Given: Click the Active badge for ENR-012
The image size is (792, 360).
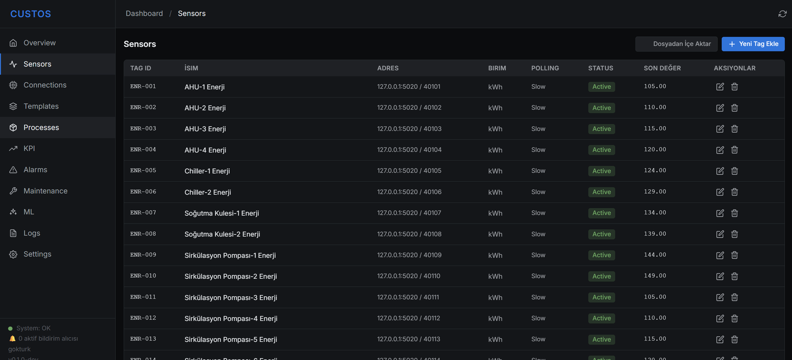Looking at the screenshot, I should pyautogui.click(x=601, y=318).
